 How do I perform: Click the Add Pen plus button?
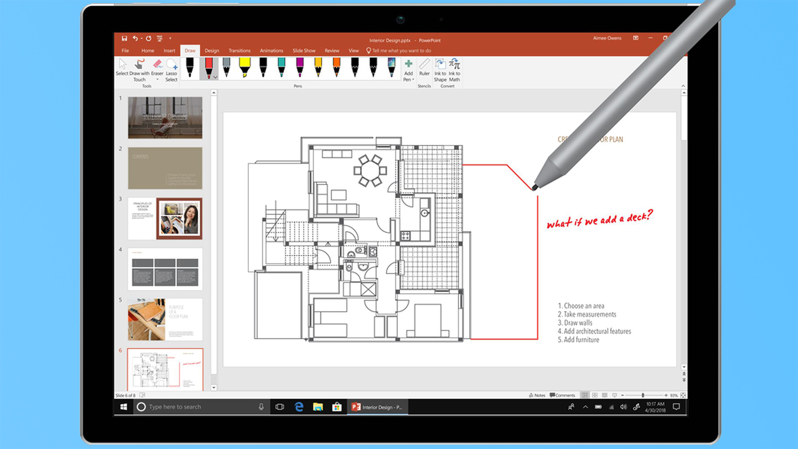[409, 70]
